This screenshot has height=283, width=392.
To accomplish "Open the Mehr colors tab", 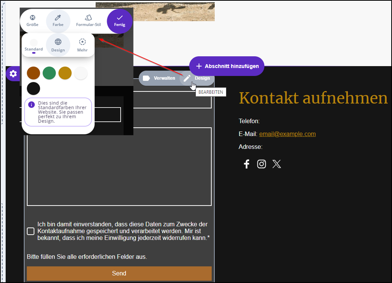I will coord(82,45).
